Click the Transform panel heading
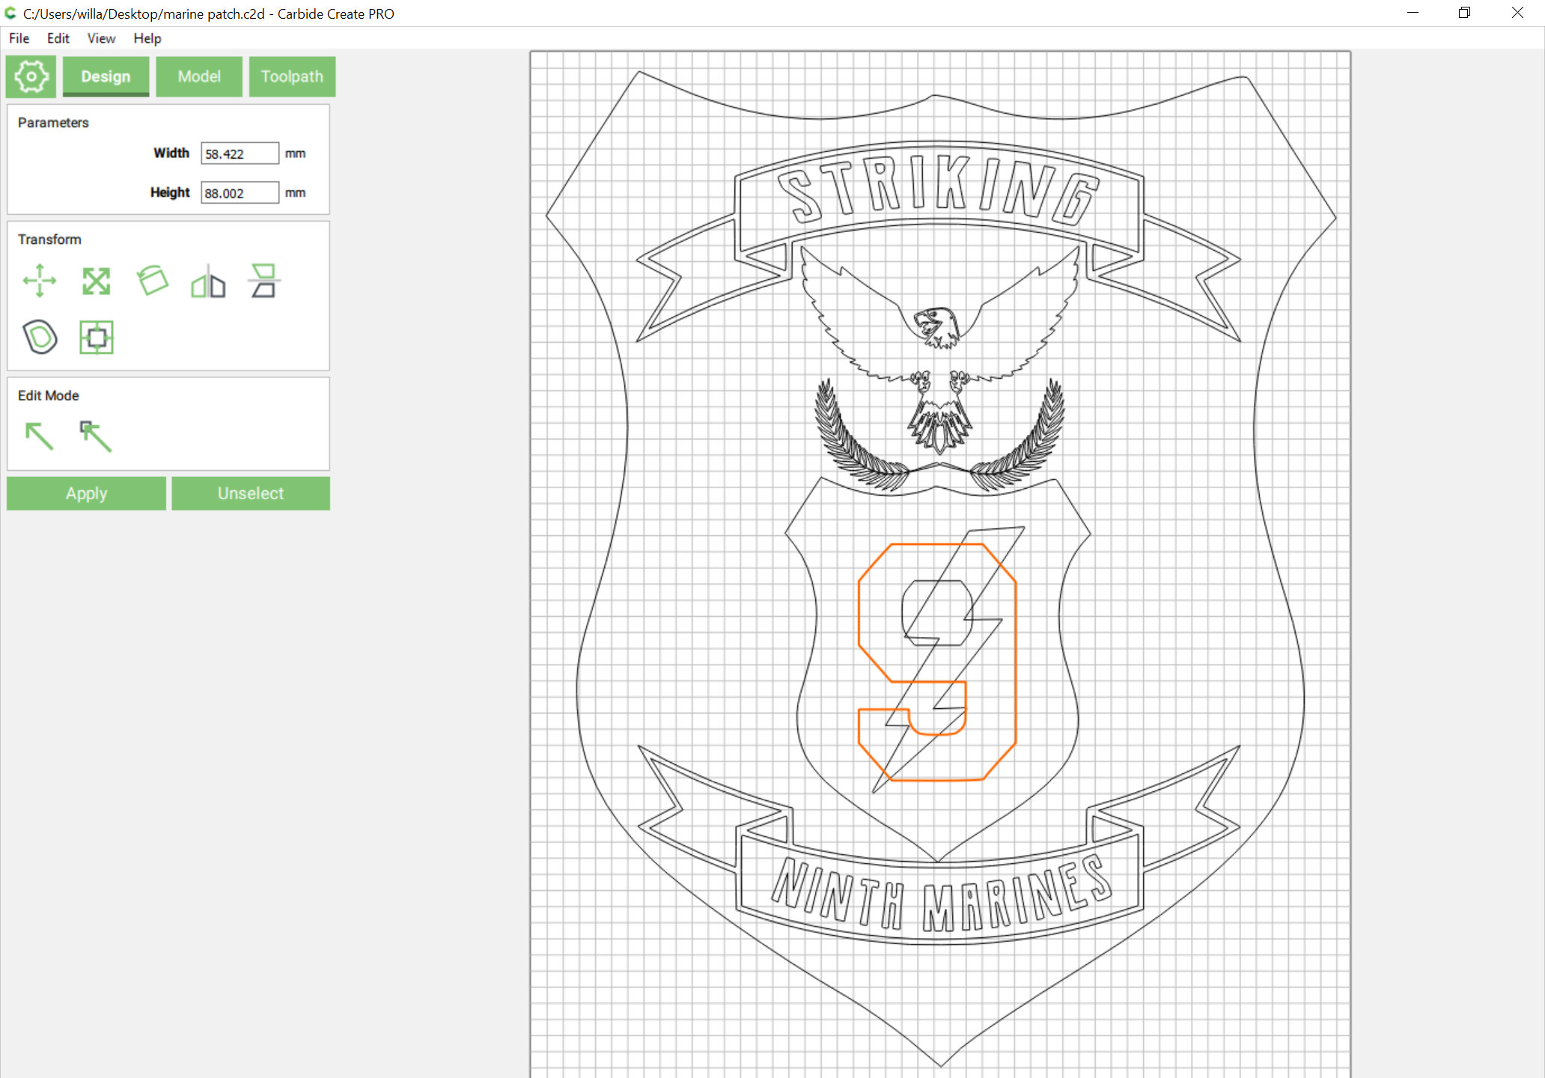The image size is (1545, 1078). tap(49, 240)
